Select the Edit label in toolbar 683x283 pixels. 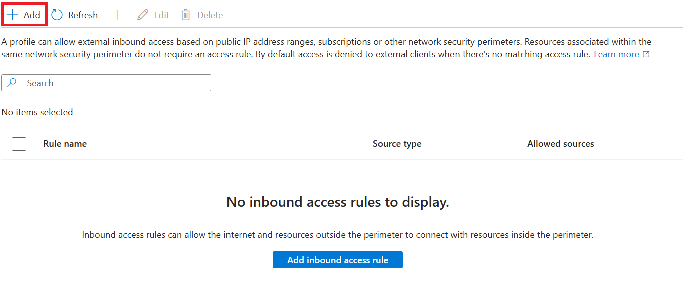(161, 15)
